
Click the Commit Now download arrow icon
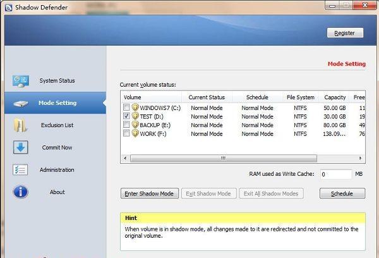[x=21, y=147]
